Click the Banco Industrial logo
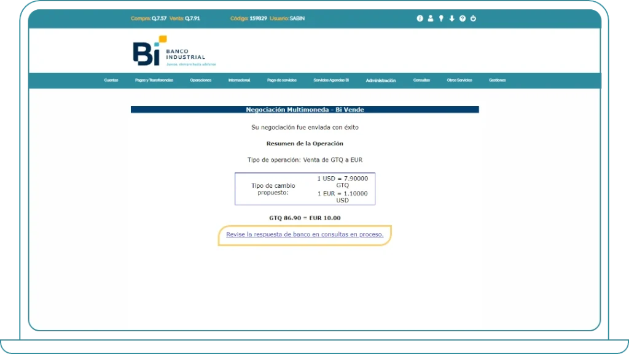The width and height of the screenshot is (629, 354). tap(170, 51)
